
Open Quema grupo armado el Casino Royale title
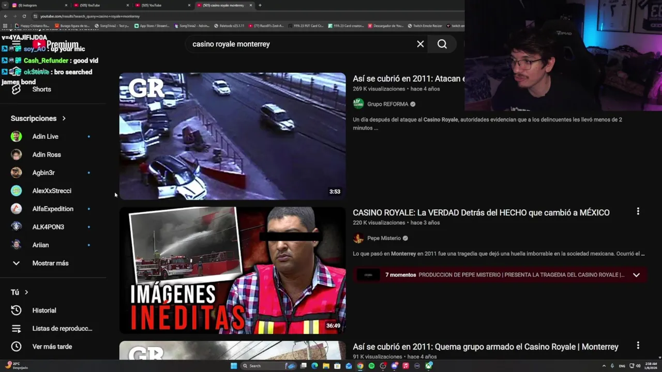486,347
